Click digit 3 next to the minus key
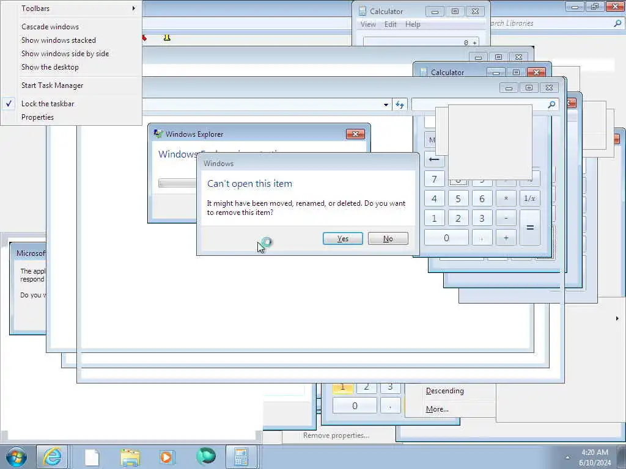Viewport: 626px width, 469px height. pos(482,218)
